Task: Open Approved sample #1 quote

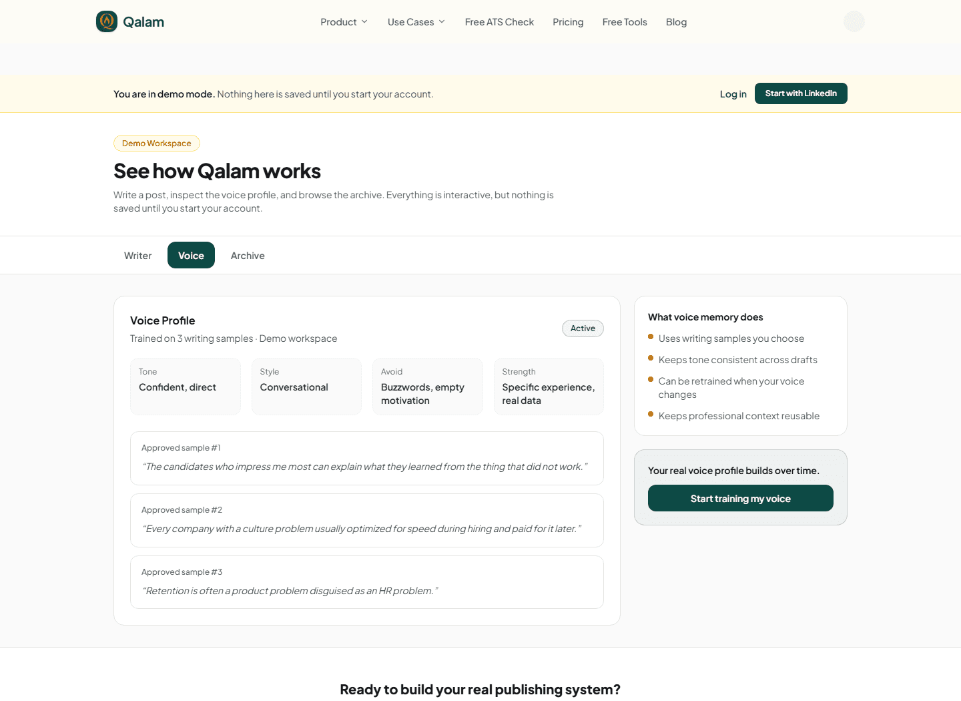Action: coord(367,458)
